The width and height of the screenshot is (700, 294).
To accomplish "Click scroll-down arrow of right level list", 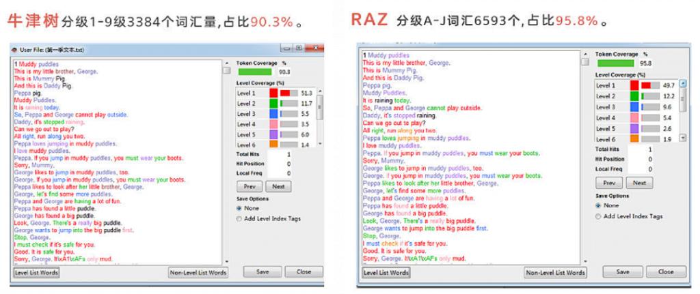I will (x=683, y=138).
